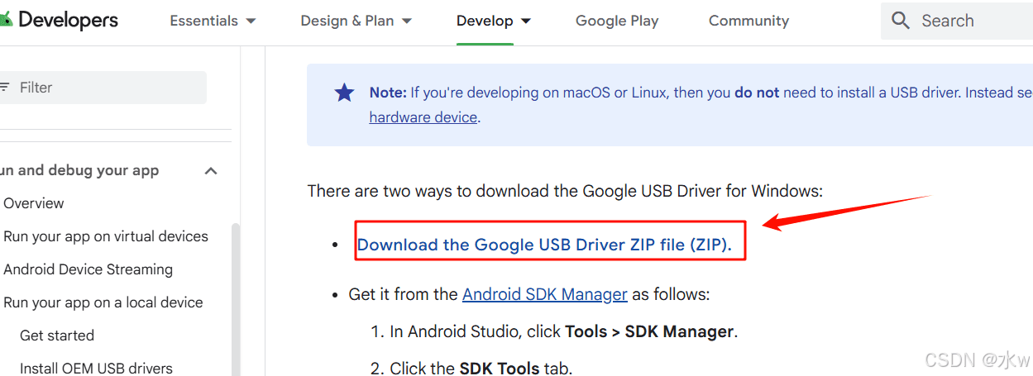Click the filter lines icon in sidebar
This screenshot has width=1033, height=376.
pyautogui.click(x=5, y=87)
